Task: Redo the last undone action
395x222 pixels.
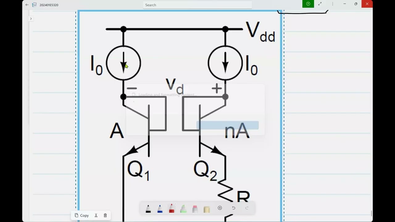Action: [247, 208]
